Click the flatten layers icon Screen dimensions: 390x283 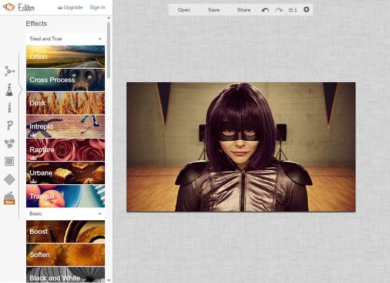(292, 10)
